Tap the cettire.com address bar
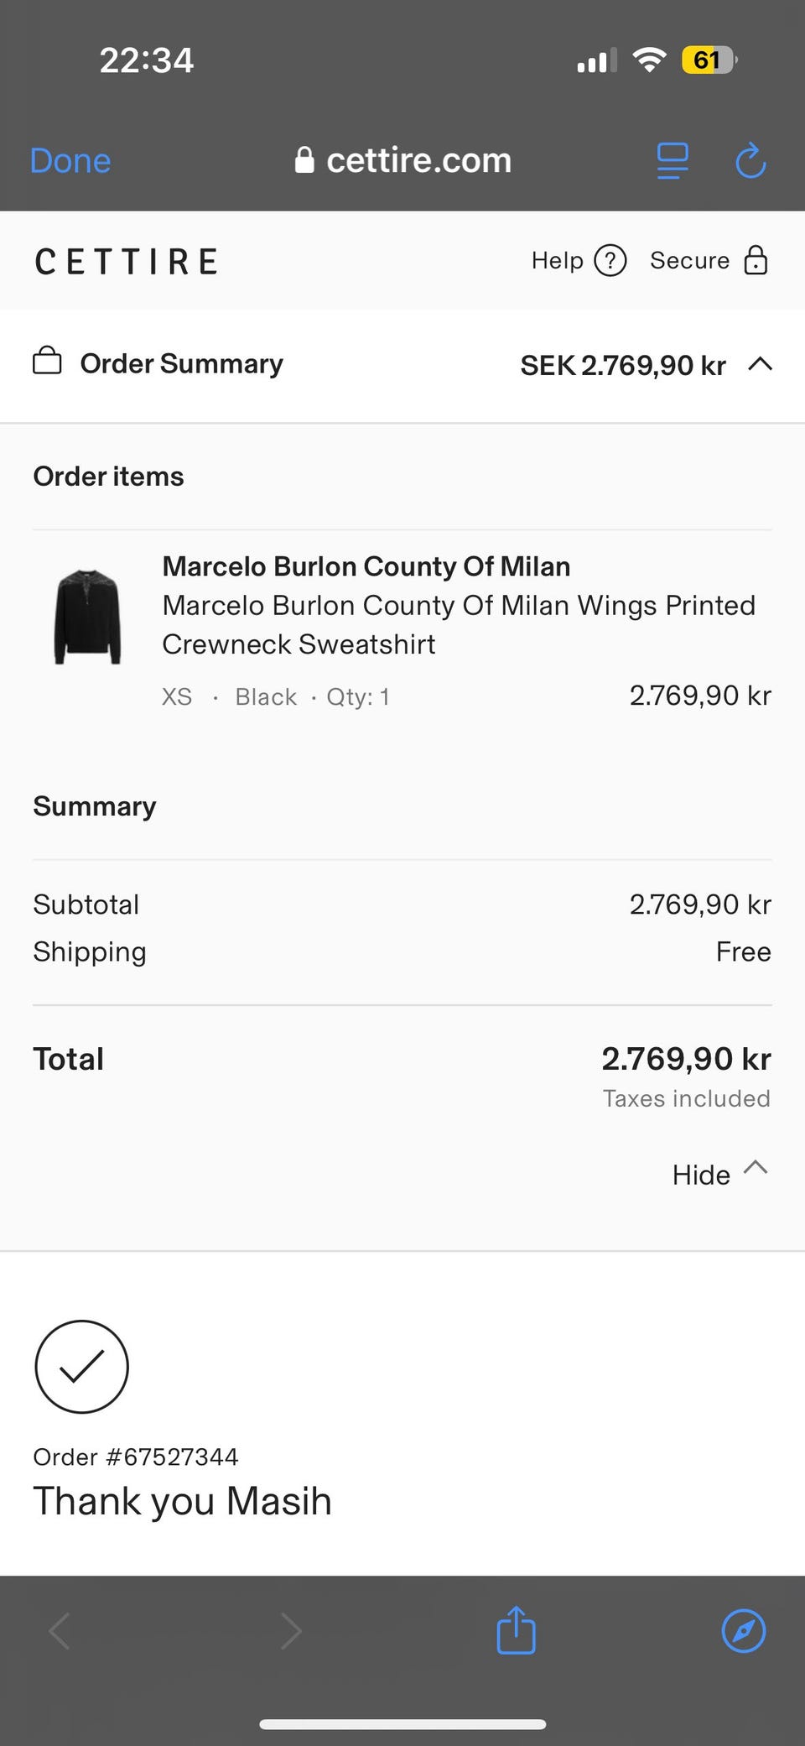This screenshot has width=805, height=1746. pyautogui.click(x=403, y=160)
